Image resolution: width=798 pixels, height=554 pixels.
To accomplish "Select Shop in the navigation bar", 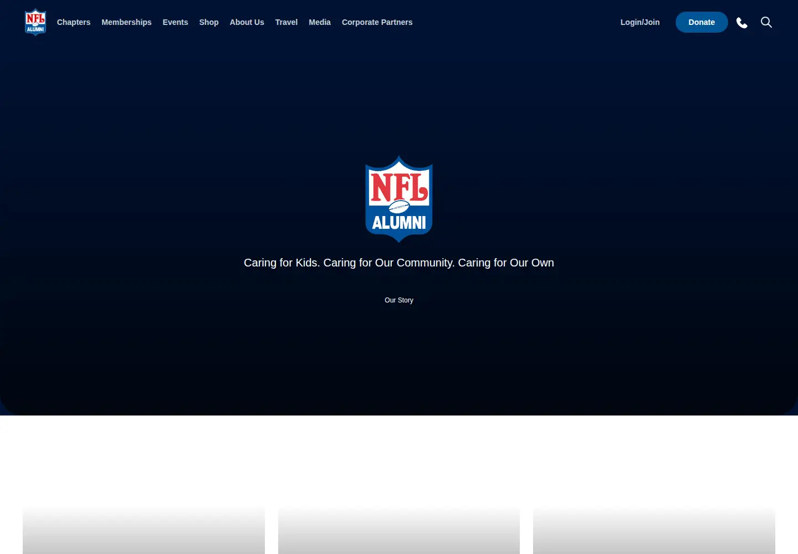I will click(209, 22).
